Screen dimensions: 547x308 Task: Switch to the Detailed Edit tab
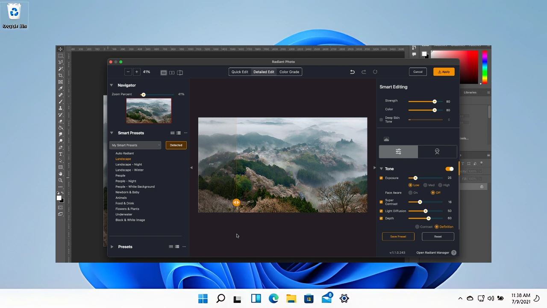(x=264, y=72)
